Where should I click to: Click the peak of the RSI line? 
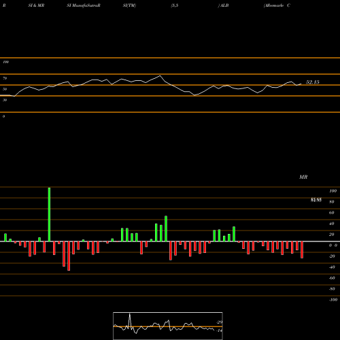point(160,75)
